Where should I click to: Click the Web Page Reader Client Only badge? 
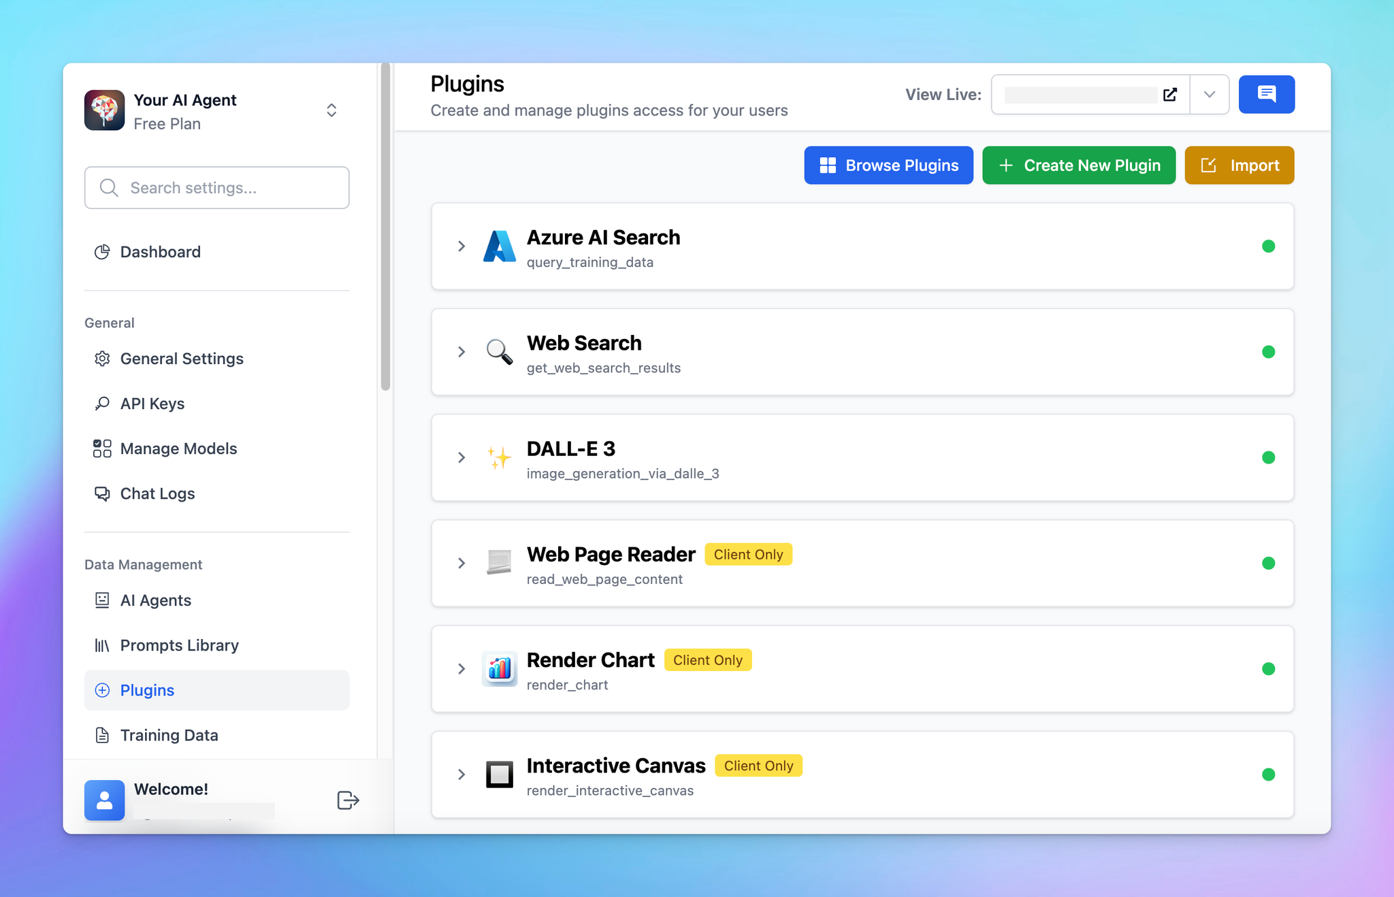pos(748,555)
